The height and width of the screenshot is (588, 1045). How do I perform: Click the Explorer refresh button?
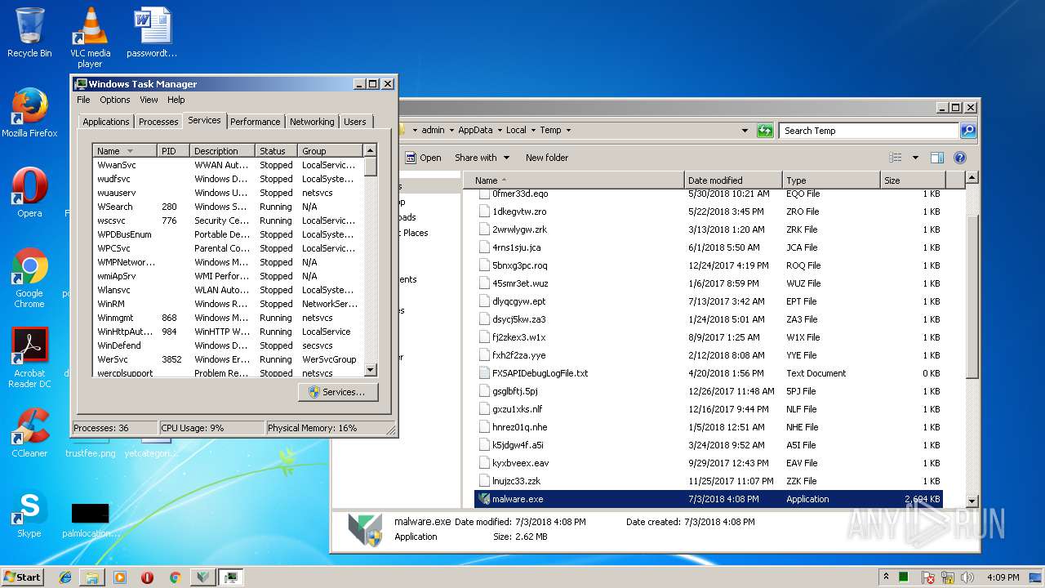(765, 131)
